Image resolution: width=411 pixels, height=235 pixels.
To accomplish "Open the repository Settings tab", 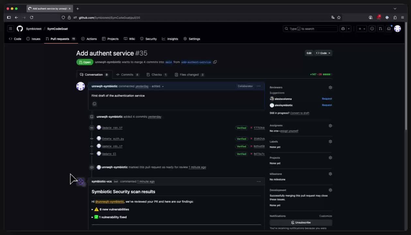I will point(192,39).
